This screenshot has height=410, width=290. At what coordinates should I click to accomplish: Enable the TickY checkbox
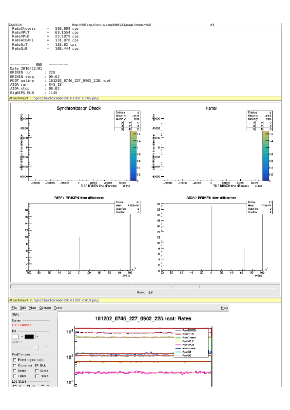pyautogui.click(x=37, y=376)
